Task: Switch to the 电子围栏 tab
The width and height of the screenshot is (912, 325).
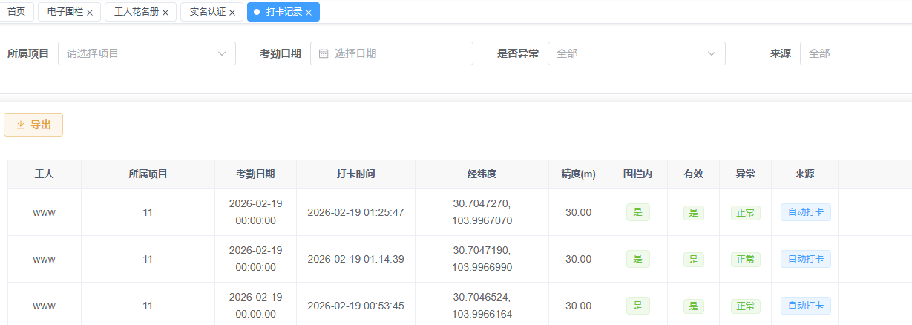Action: pyautogui.click(x=65, y=12)
